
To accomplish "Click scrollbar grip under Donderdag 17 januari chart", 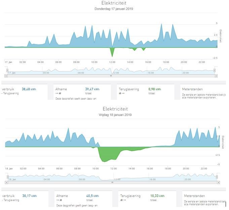I will [x=111, y=76].
